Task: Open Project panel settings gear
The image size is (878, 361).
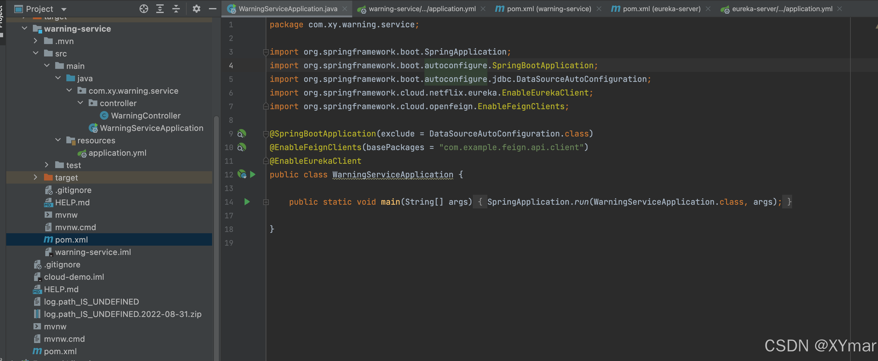Action: pyautogui.click(x=196, y=9)
